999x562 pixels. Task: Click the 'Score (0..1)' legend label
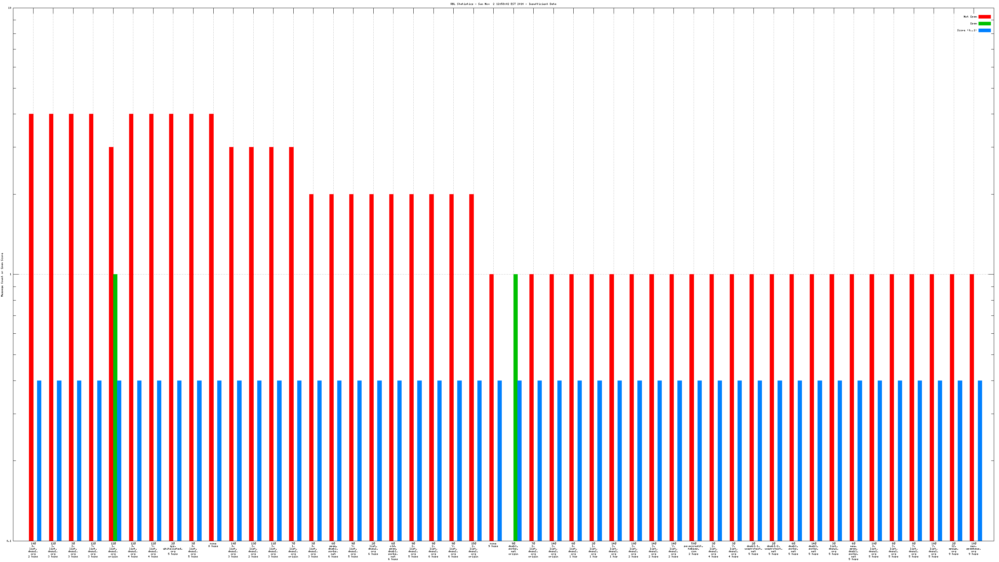(x=966, y=30)
